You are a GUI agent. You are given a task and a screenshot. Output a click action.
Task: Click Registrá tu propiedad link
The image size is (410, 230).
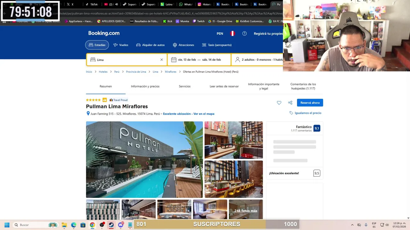268,34
